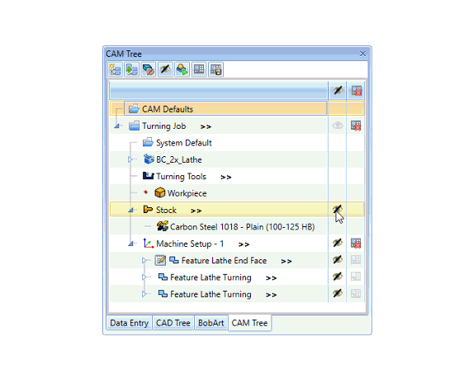This screenshot has width=454, height=384.
Task: Expand the BC_2x_Lathe tree node
Action: point(130,159)
